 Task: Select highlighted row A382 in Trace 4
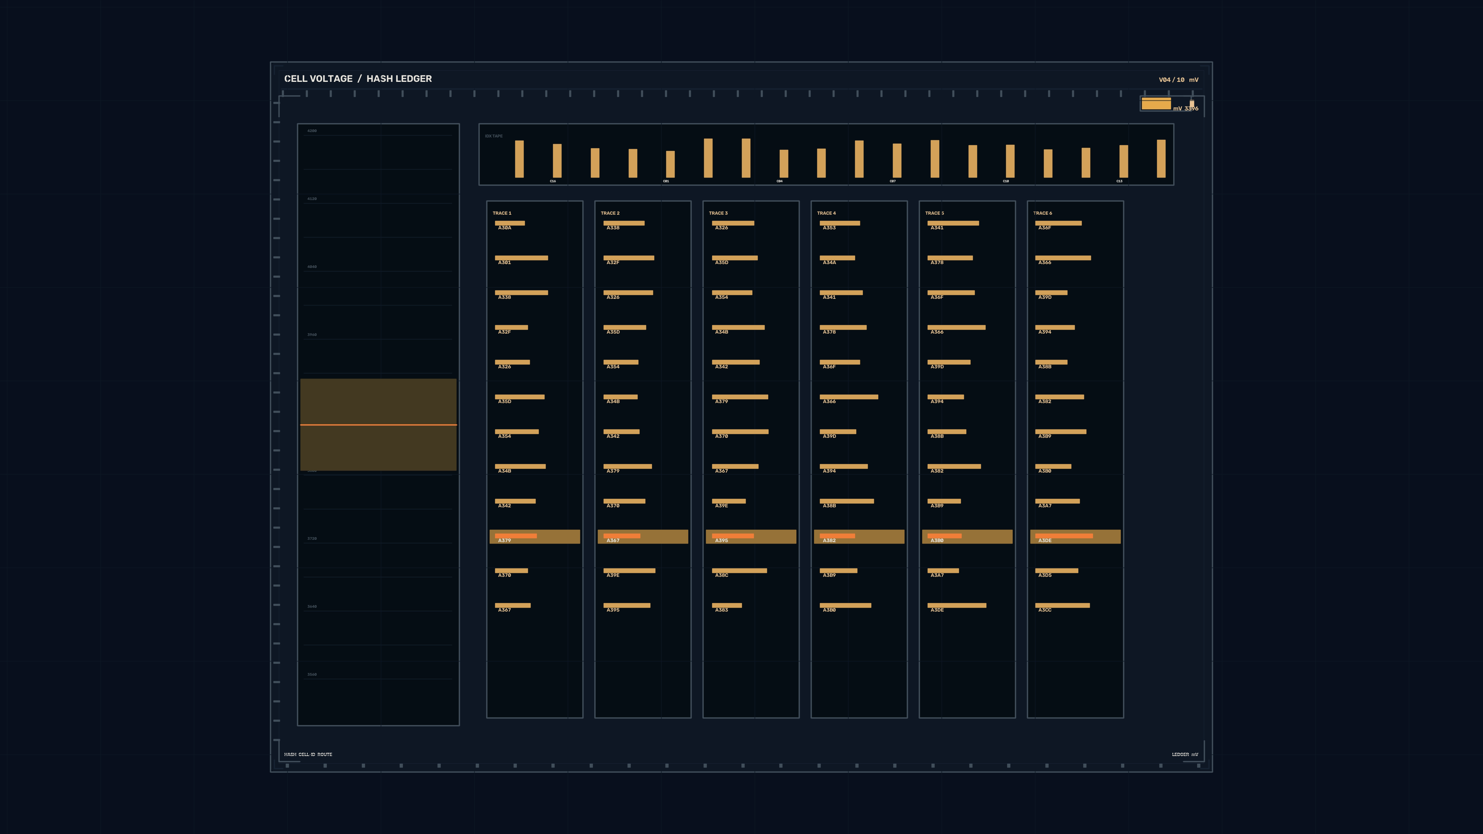(x=860, y=536)
